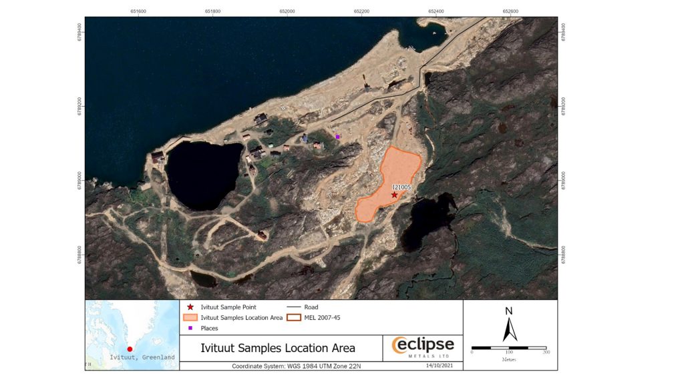Click the left northing label 6788800
The image size is (684, 384).
coord(79,255)
